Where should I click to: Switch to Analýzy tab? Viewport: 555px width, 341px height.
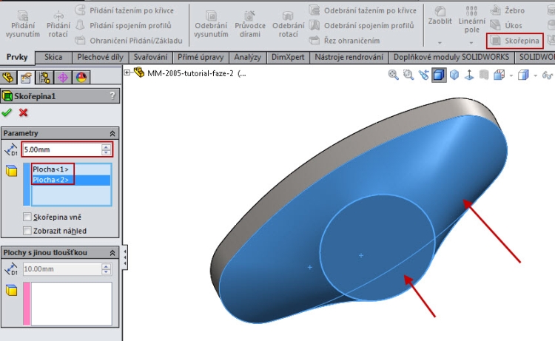pos(247,57)
